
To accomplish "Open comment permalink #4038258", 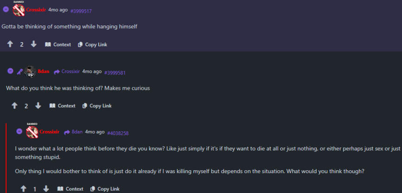I will [118, 133].
